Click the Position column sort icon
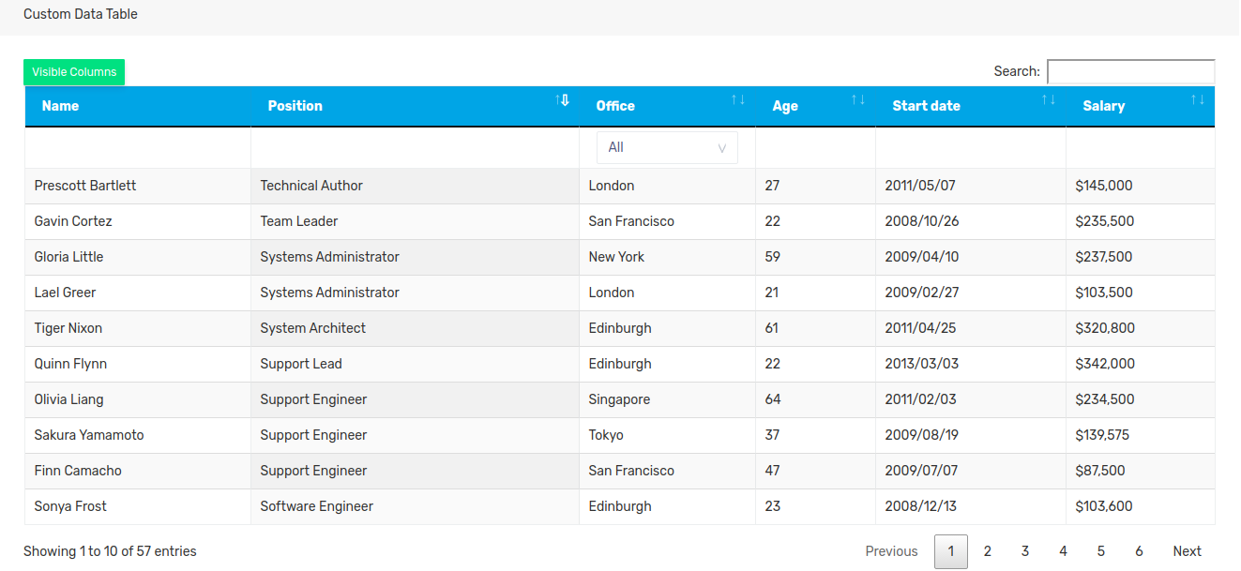The image size is (1241, 571). point(563,100)
